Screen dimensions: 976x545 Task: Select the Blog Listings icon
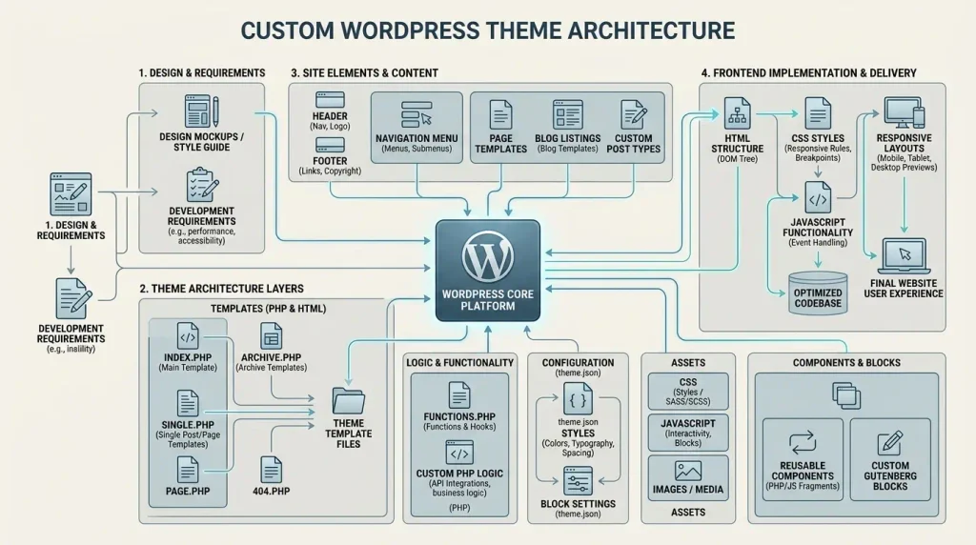point(568,115)
